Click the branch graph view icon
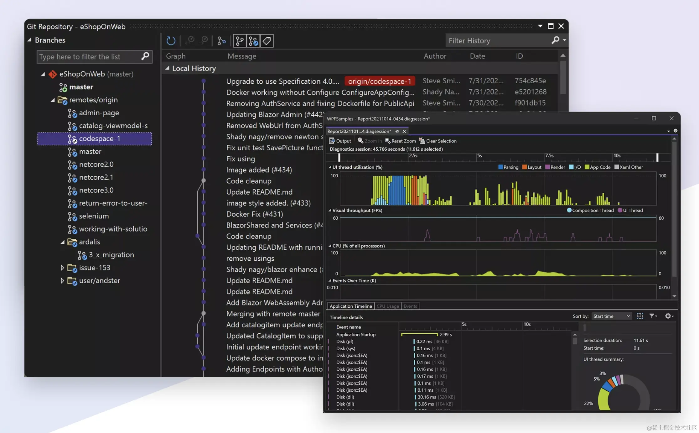The width and height of the screenshot is (699, 433). [x=221, y=41]
